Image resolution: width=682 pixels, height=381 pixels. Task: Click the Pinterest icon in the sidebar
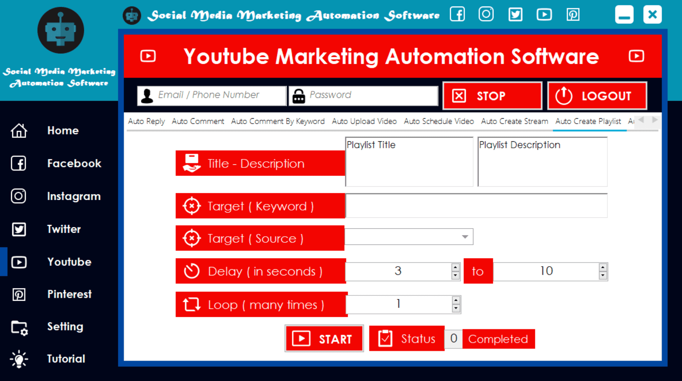coord(19,295)
